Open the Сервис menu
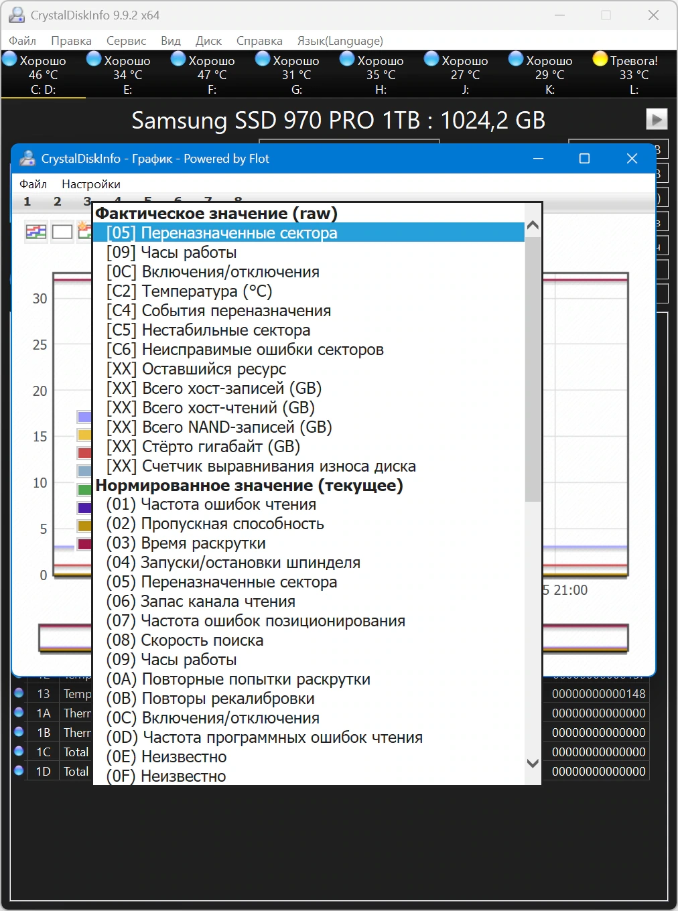Screen dimensions: 678x911 [126, 41]
